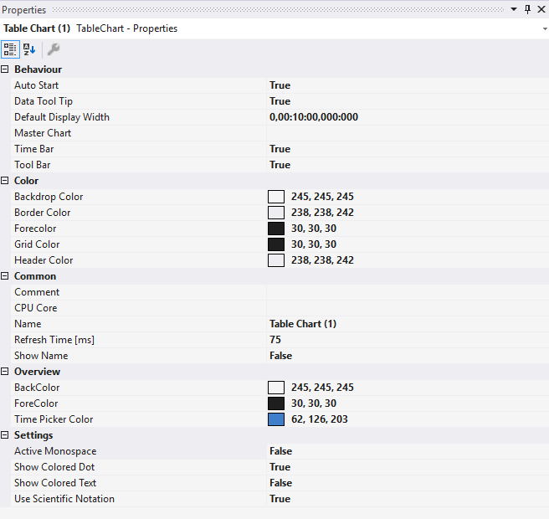Click the Refresh Time value 75
549x519 pixels.
point(275,340)
